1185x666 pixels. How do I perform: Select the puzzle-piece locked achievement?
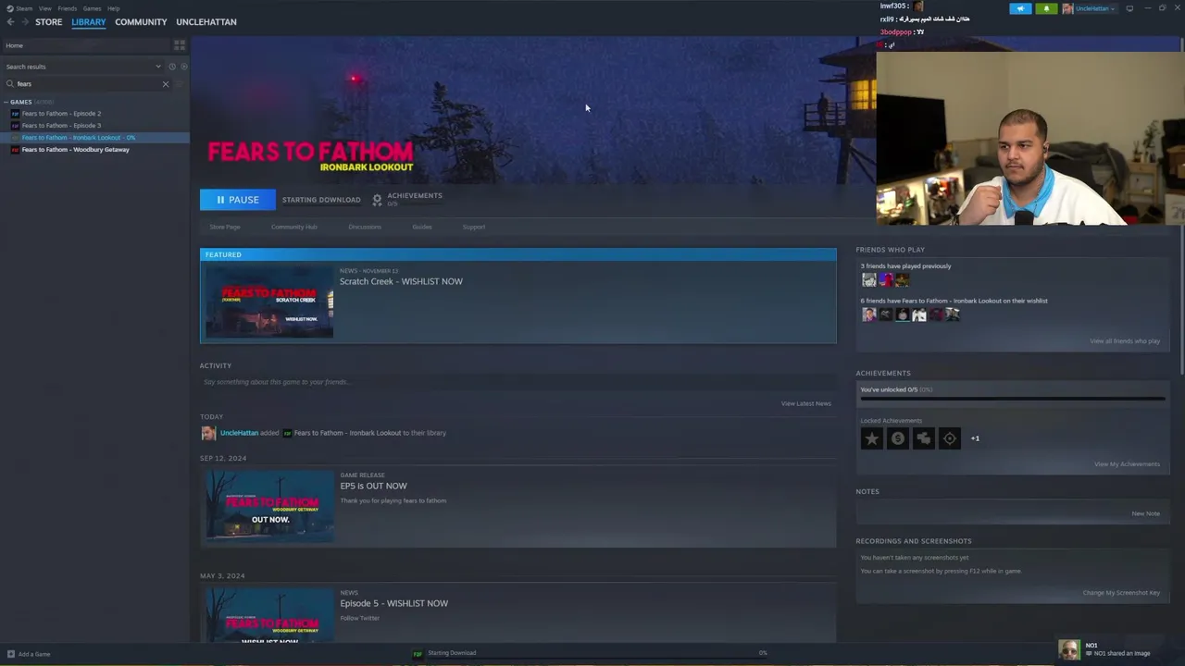pos(924,438)
